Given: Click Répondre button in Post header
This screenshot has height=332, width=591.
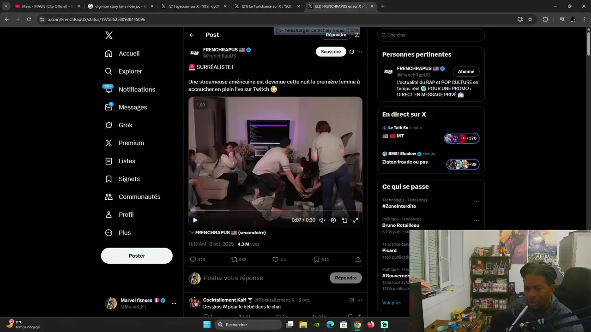Looking at the screenshot, I should click(x=336, y=35).
